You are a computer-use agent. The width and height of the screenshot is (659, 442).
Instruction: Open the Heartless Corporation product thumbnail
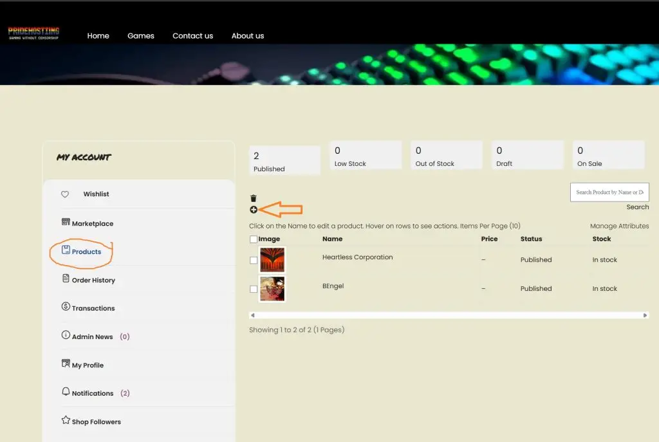pos(272,260)
